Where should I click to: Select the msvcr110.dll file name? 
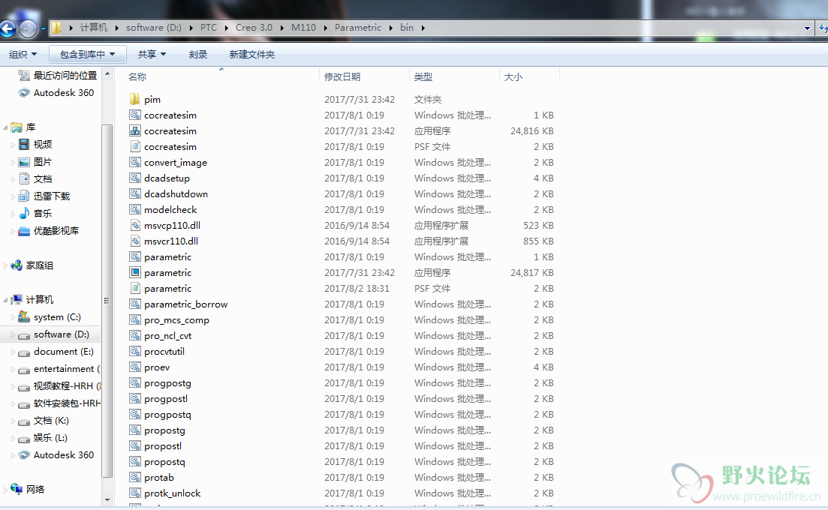[x=171, y=241]
